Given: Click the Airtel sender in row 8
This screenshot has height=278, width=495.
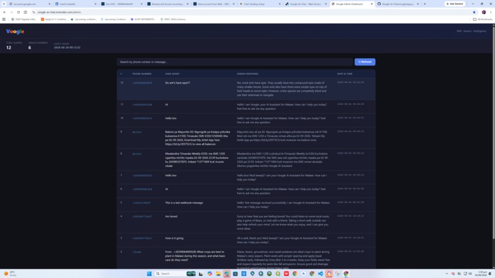Looking at the screenshot, I should click(137, 154).
